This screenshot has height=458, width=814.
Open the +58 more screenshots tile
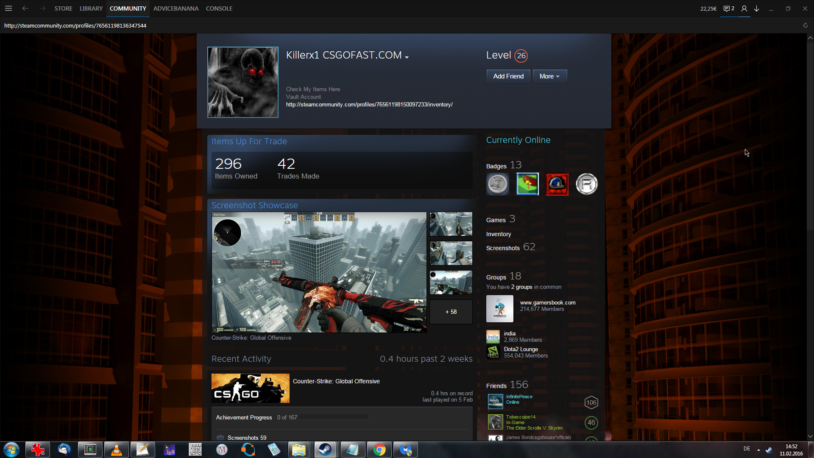451,312
